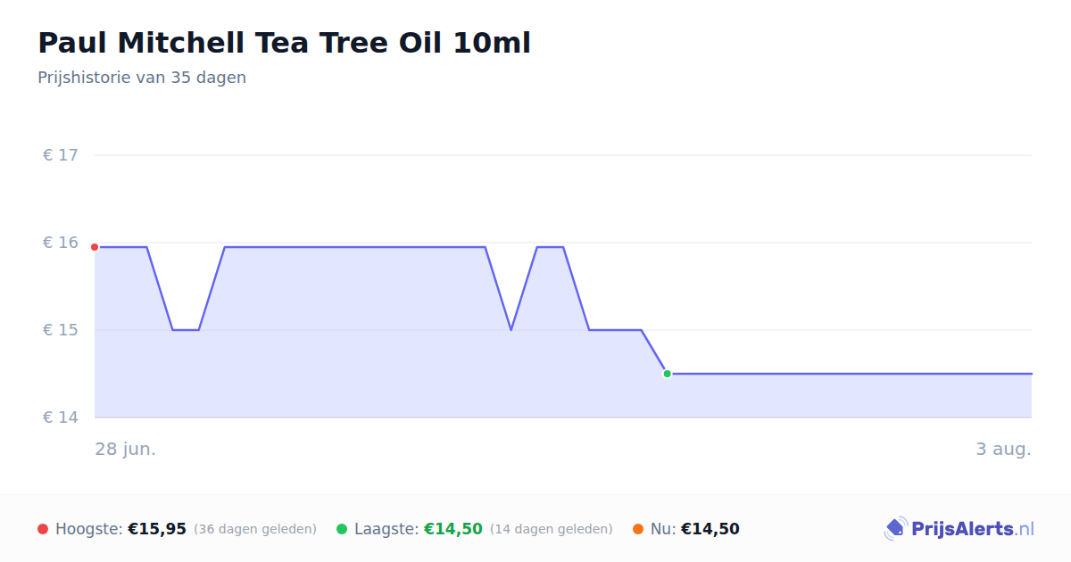Click the 36 dagen geleden note
Image resolution: width=1071 pixels, height=562 pixels.
255,529
